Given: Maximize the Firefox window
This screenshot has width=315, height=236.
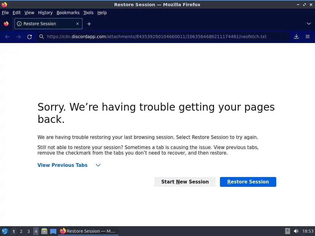Looking at the screenshot, I should point(305,4).
